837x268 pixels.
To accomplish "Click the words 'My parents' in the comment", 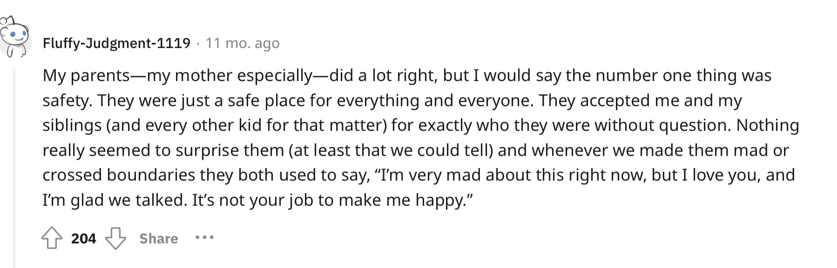I will (x=86, y=76).
